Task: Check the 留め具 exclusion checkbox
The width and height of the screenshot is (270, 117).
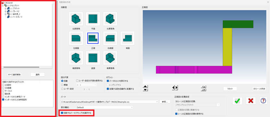Action: click(3, 94)
